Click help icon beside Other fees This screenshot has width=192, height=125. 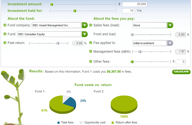[91, 62]
